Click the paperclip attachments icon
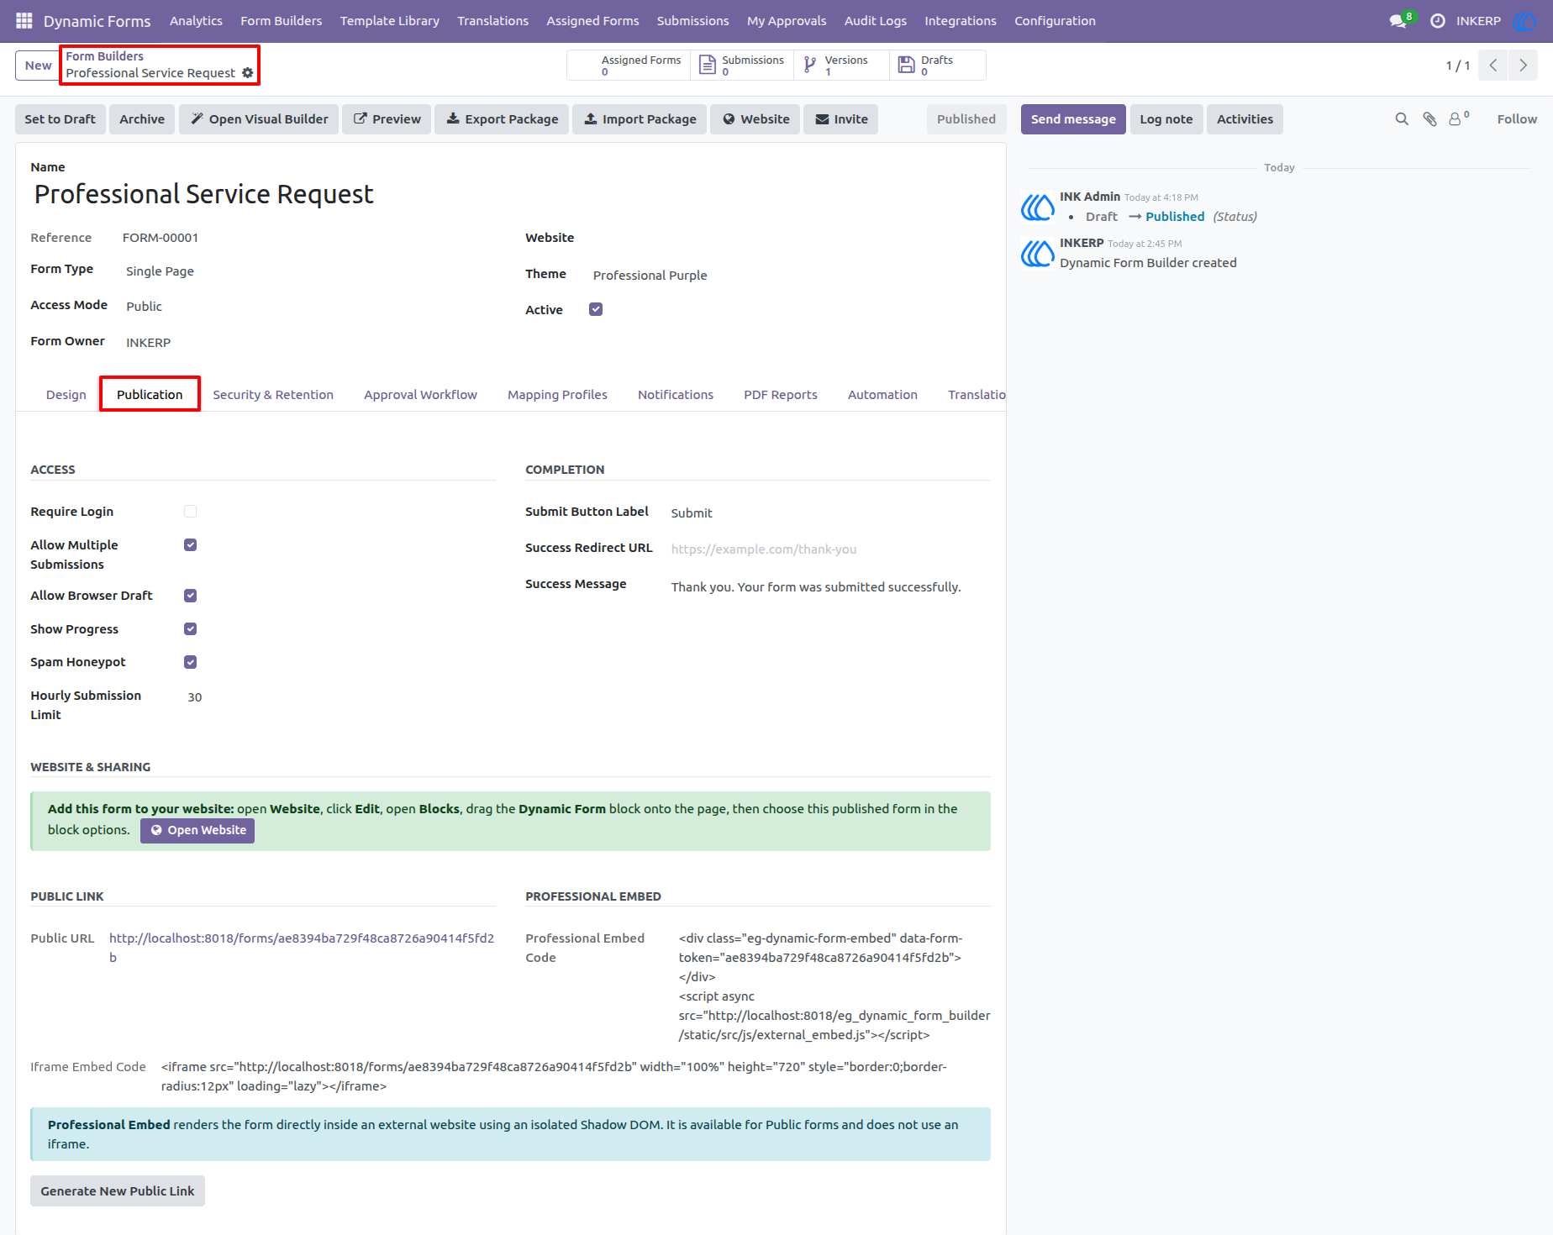The height and width of the screenshot is (1235, 1553). click(1429, 119)
